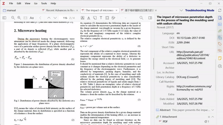Viewport: 223px width, 125px height.
Task: Open the Edit menu
Action: click(19, 3)
